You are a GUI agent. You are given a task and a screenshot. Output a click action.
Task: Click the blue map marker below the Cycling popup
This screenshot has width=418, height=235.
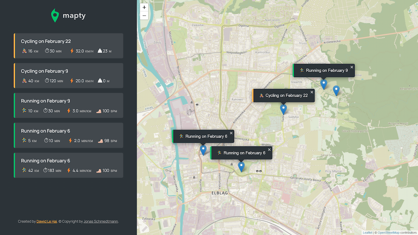click(x=283, y=108)
